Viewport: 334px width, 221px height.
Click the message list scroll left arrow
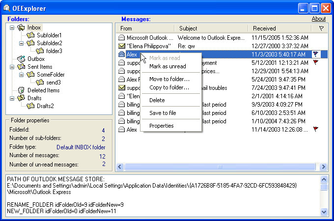(120, 166)
